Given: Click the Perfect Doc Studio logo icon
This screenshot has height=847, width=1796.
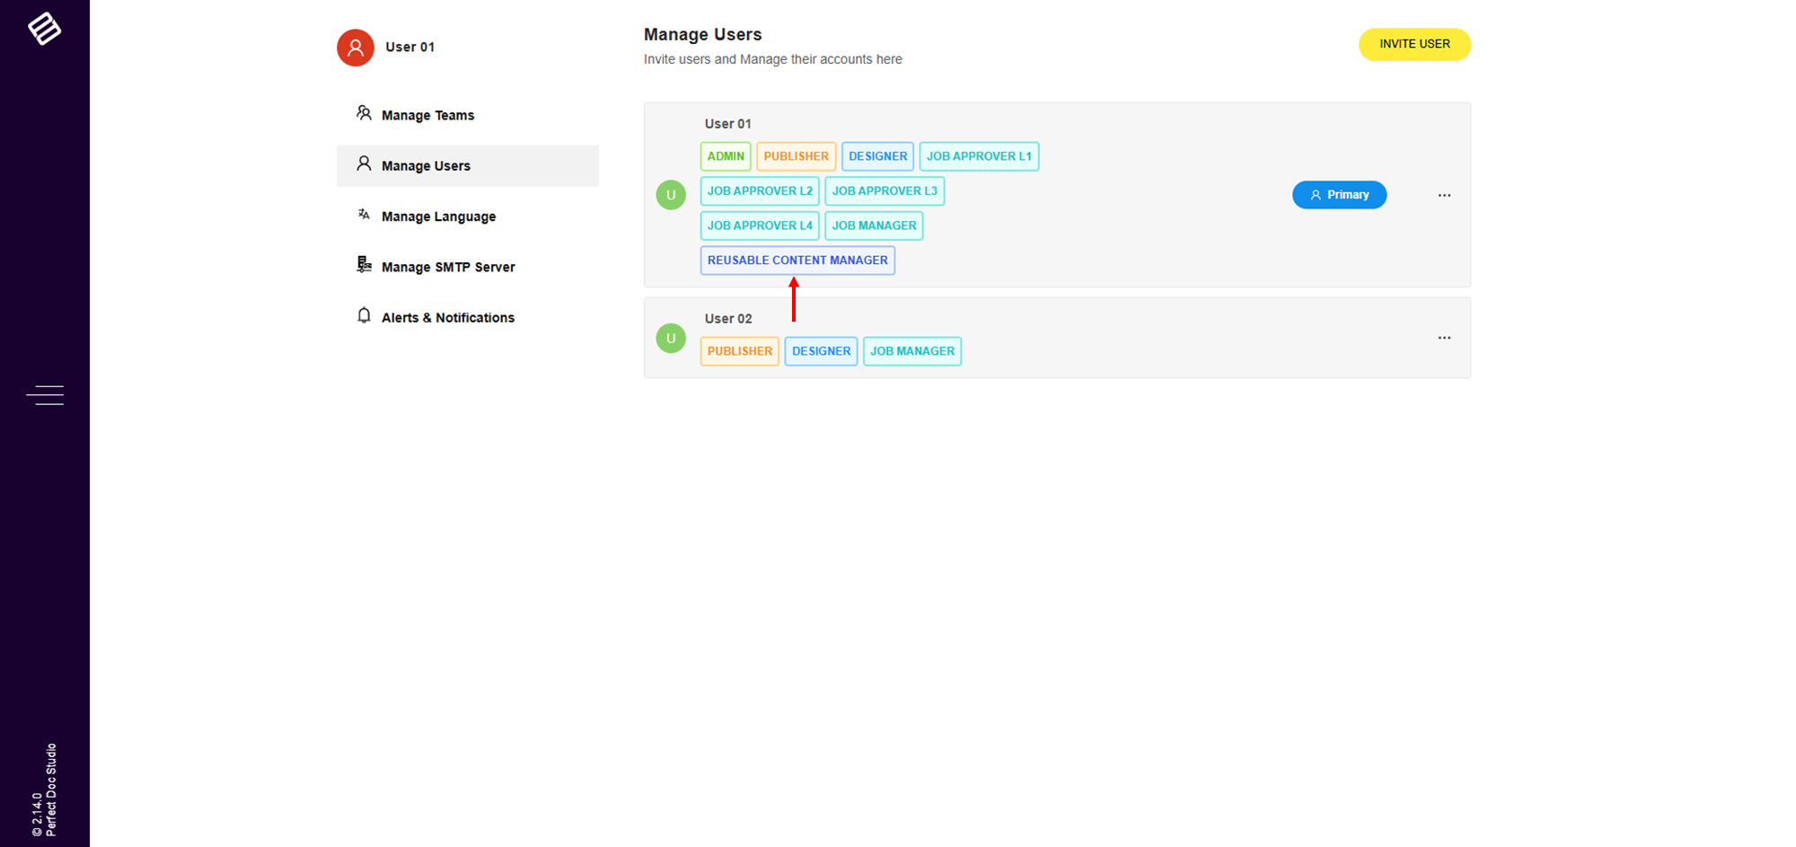Looking at the screenshot, I should [44, 29].
